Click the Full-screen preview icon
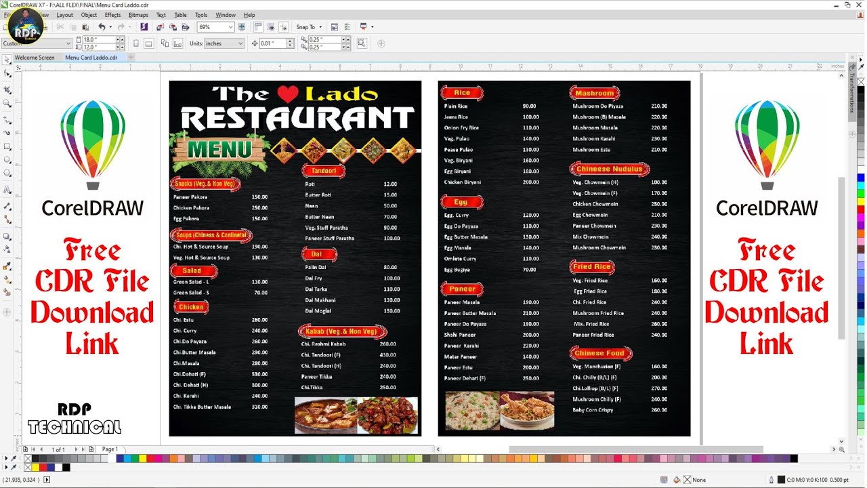Viewport: 867px width, 488px height. point(242,27)
